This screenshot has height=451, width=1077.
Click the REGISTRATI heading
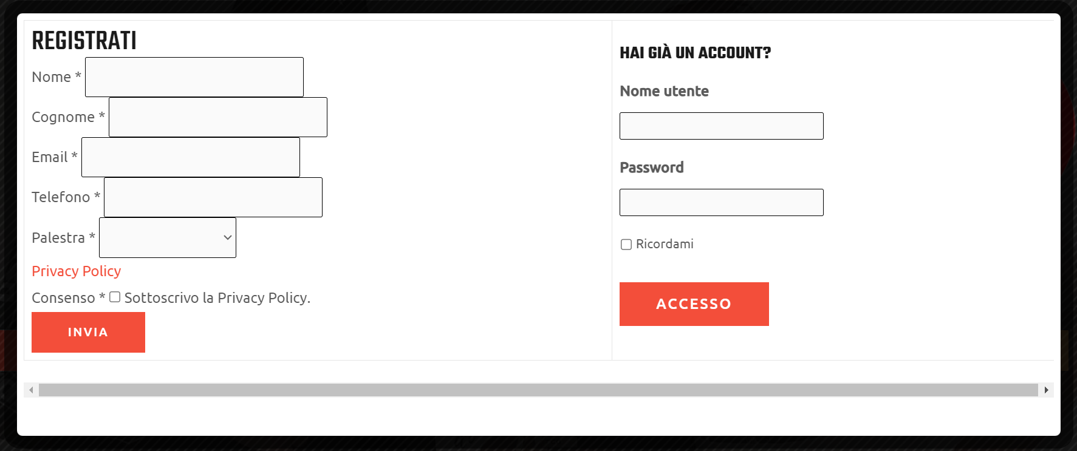[x=84, y=41]
